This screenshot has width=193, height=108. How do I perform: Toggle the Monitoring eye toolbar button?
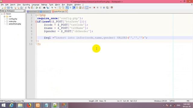[90, 7]
